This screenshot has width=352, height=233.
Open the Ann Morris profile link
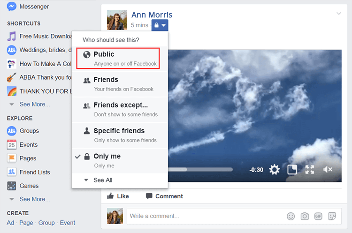click(152, 15)
